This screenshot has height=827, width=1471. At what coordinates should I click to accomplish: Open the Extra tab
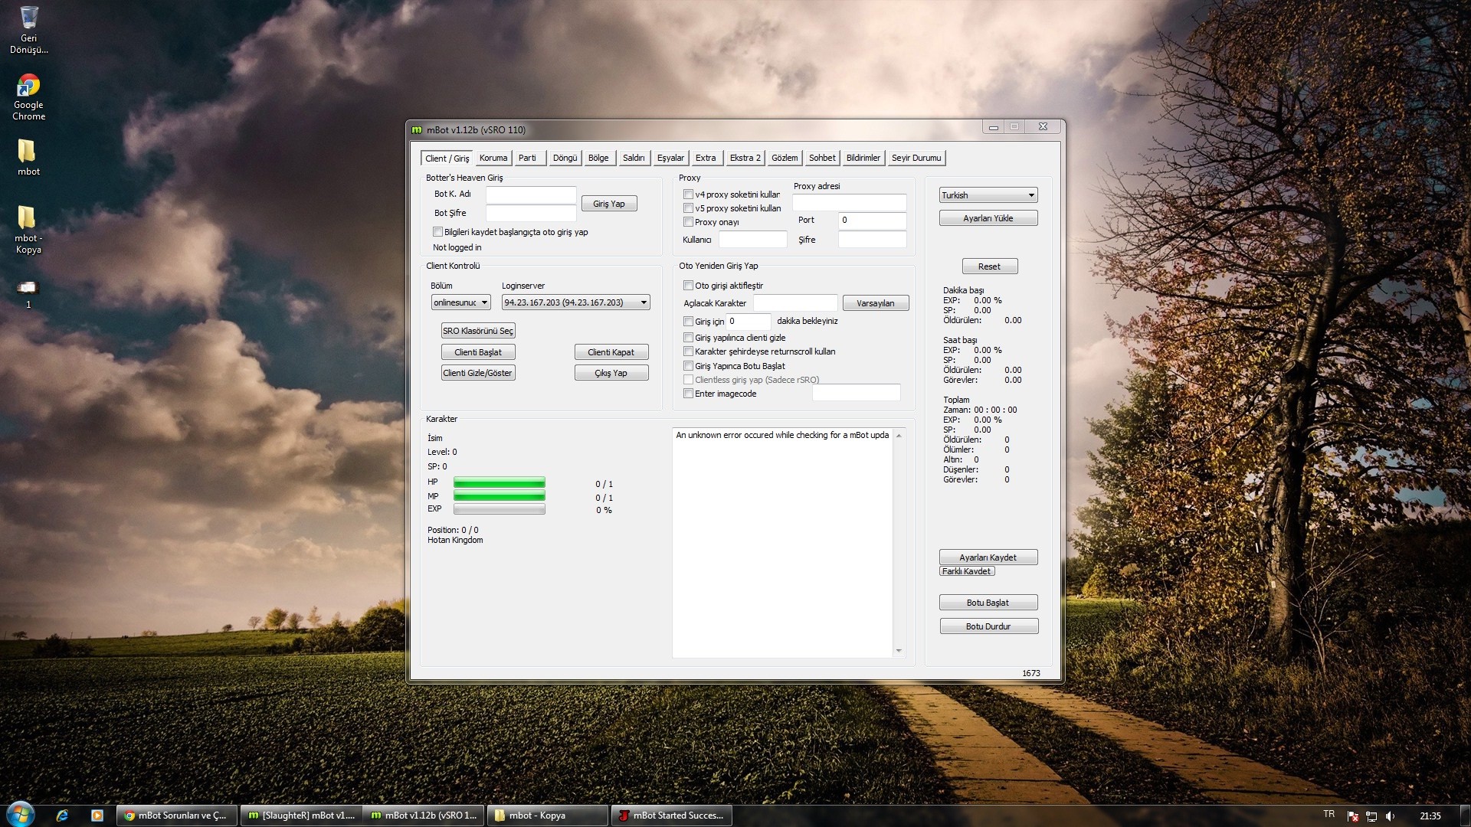pyautogui.click(x=706, y=159)
